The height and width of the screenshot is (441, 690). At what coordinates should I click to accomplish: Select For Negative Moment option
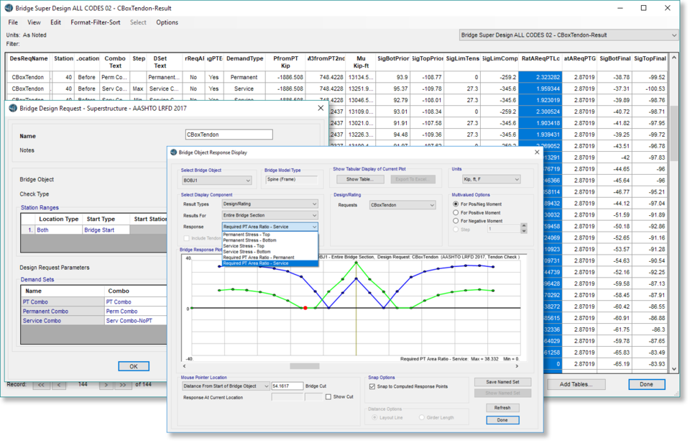456,221
